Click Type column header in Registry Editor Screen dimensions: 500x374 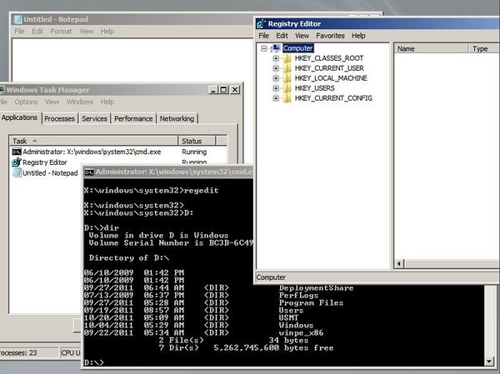click(x=483, y=49)
